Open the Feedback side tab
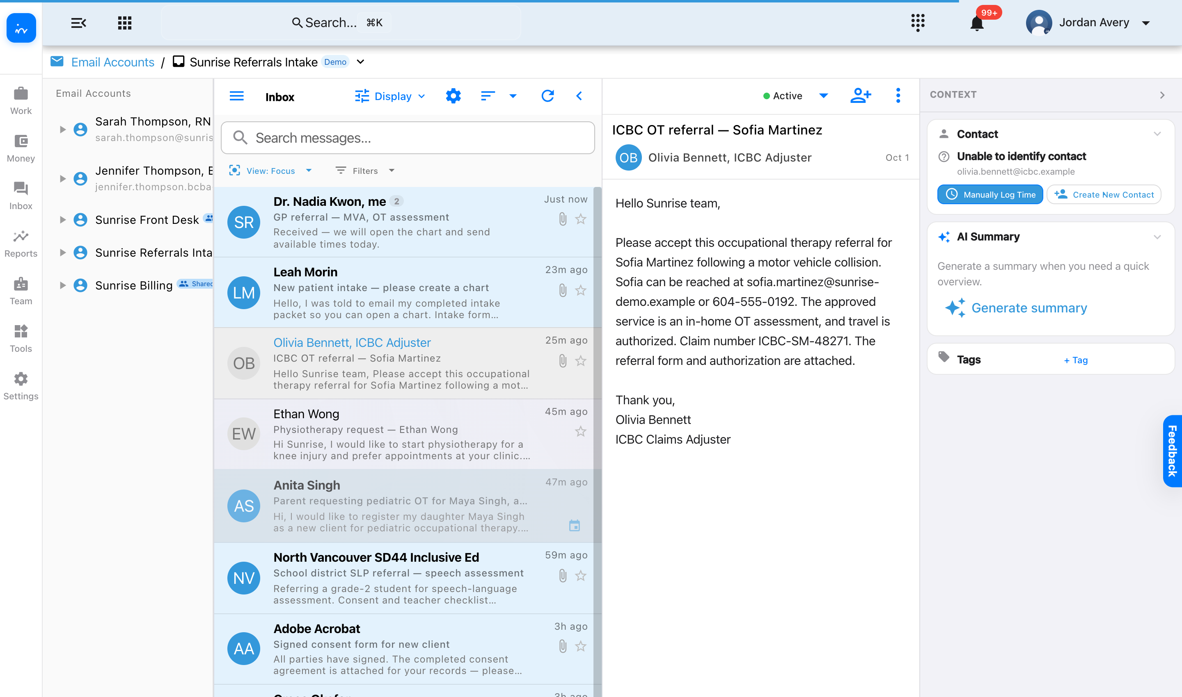Screen dimensions: 1182x697 click(1172, 451)
